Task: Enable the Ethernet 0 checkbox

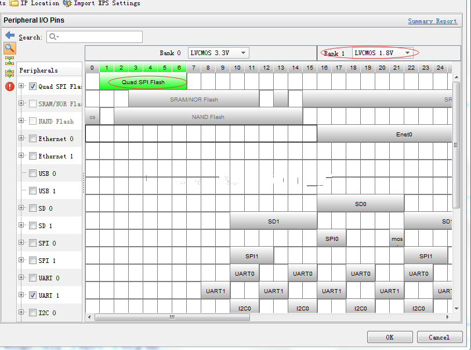Action: click(x=33, y=139)
